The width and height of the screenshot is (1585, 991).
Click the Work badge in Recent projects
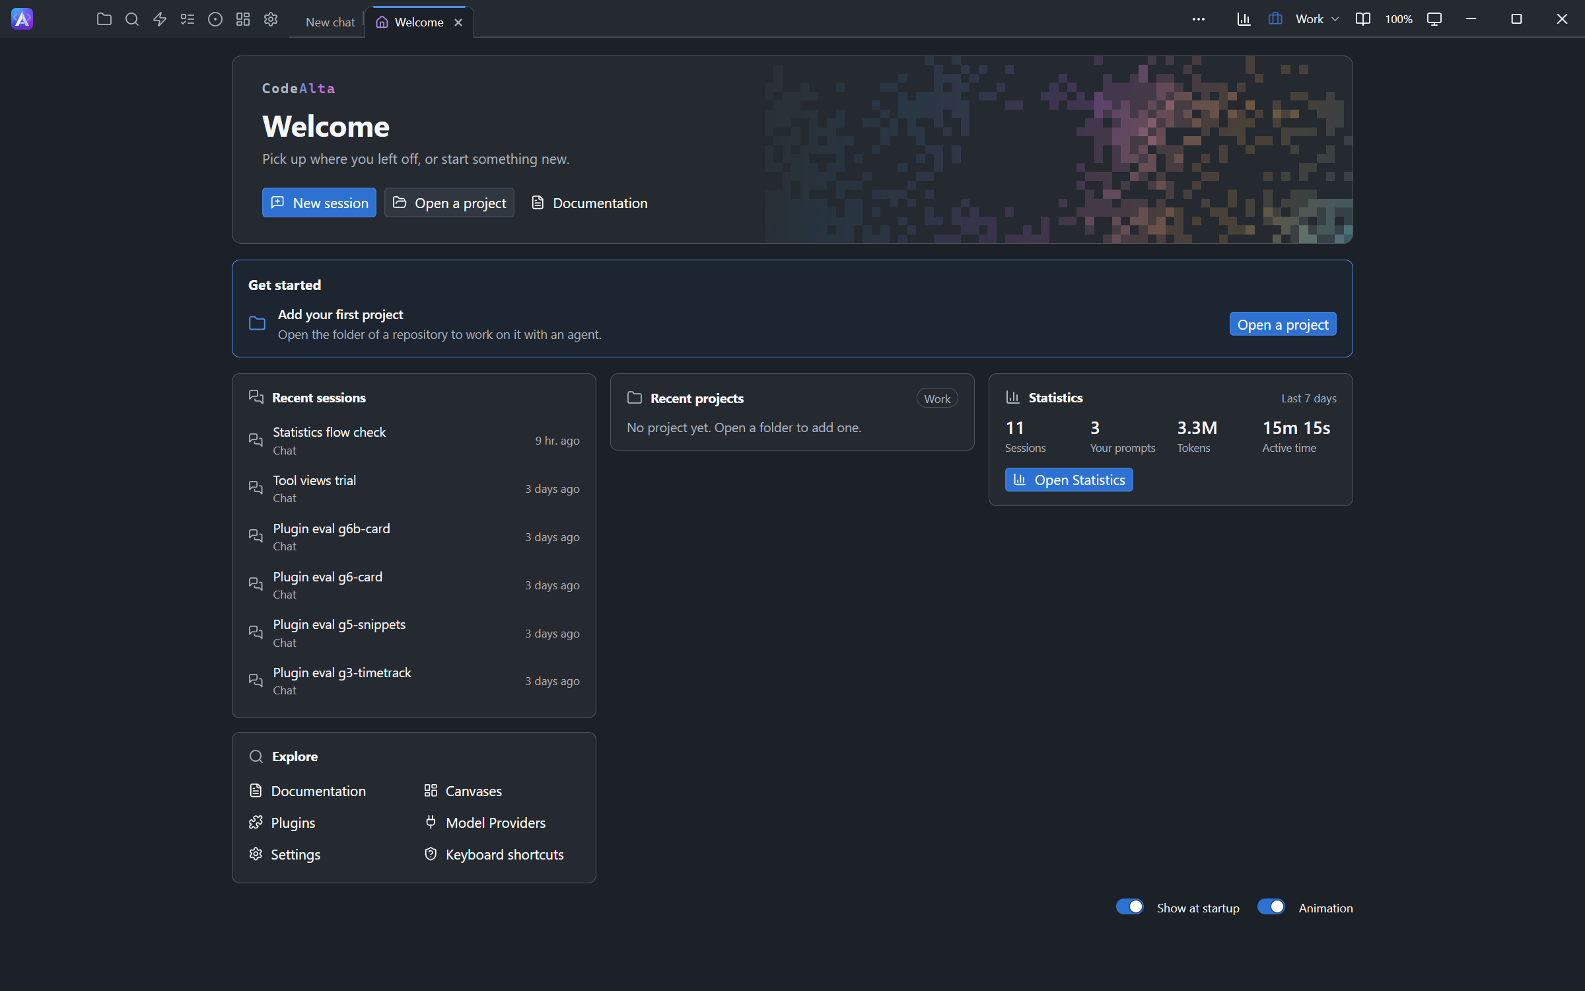pyautogui.click(x=937, y=398)
